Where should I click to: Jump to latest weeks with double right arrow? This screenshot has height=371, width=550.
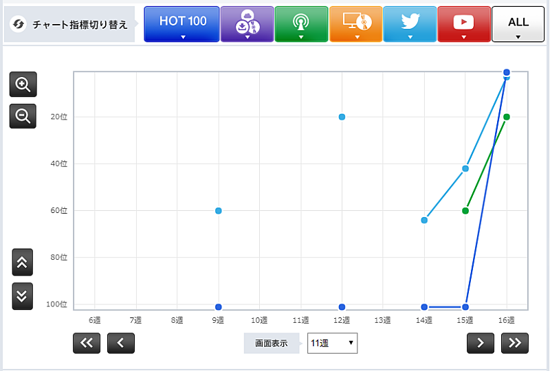click(x=515, y=342)
